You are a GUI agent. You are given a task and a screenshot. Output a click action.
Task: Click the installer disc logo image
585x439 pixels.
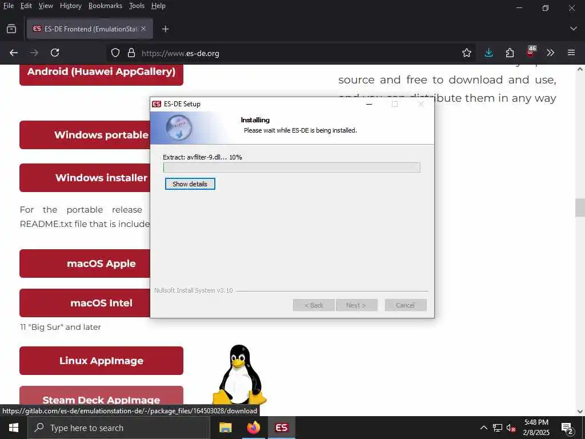(x=179, y=127)
